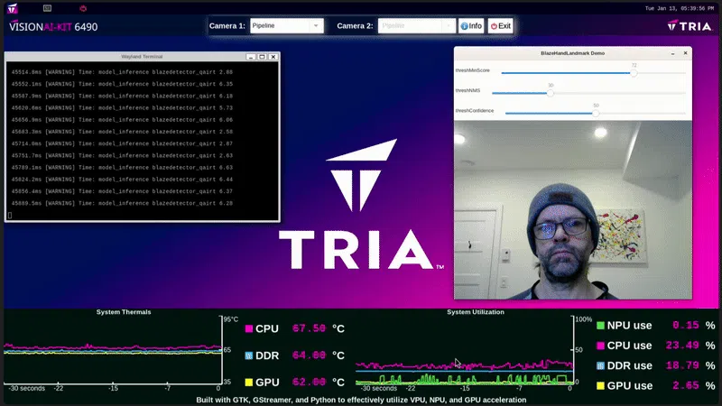Screen dimensions: 722x406
Task: Adjust the threshMinScore slider
Action: pyautogui.click(x=593, y=73)
